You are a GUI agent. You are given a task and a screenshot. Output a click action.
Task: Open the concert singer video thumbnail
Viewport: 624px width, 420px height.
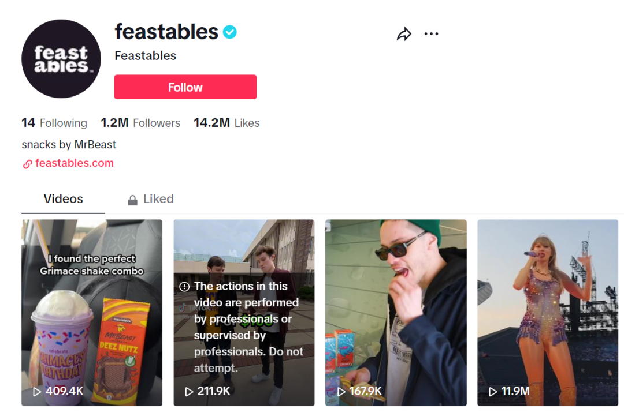548,312
